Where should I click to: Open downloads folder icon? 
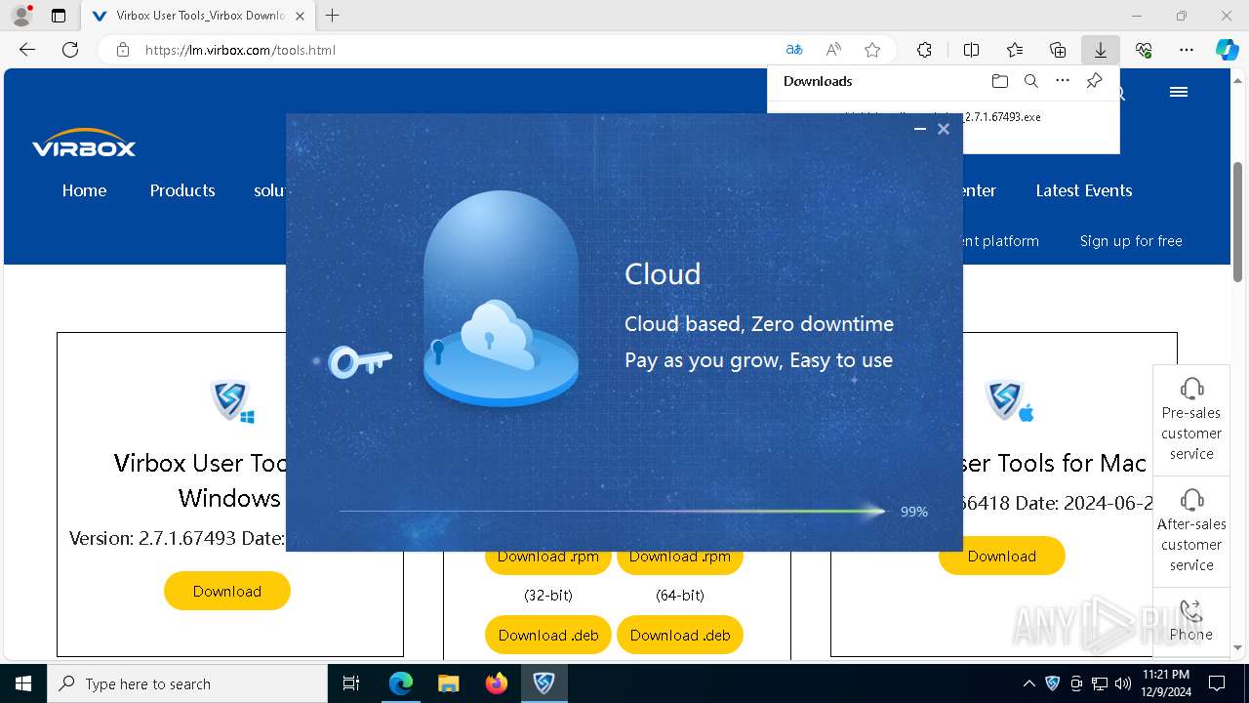[999, 81]
